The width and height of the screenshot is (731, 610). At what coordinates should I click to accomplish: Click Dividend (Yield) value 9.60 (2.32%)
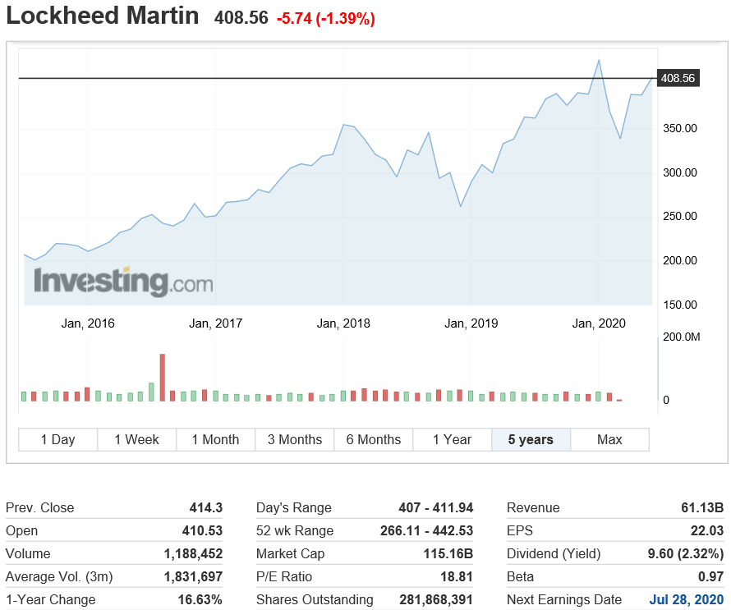tap(686, 553)
